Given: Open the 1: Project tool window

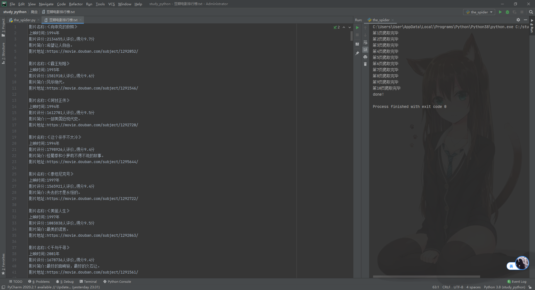Looking at the screenshot, I should click(3, 28).
